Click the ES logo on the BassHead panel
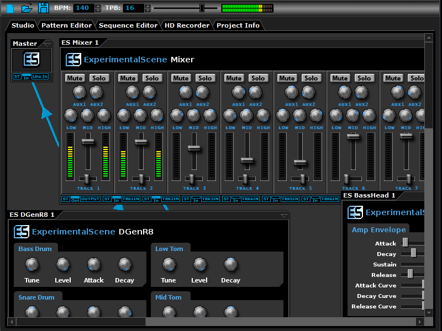The width and height of the screenshot is (442, 331). pos(355,212)
